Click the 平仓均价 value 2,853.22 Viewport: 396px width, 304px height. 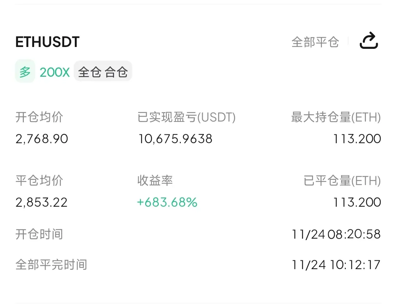coord(41,202)
